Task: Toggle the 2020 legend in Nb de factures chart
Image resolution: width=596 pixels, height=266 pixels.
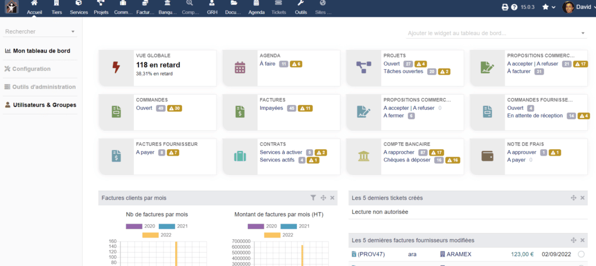Action: tap(140, 226)
